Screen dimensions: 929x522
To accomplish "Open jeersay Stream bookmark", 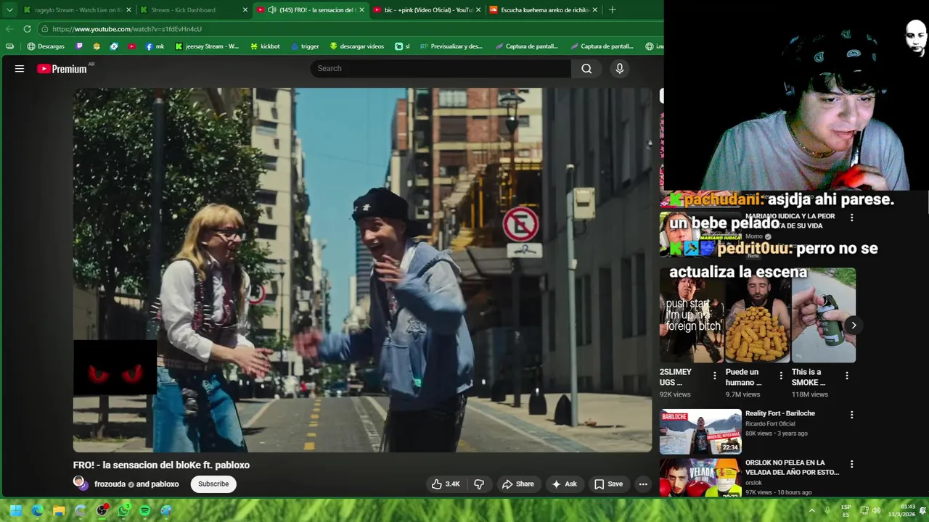I will click(x=207, y=46).
